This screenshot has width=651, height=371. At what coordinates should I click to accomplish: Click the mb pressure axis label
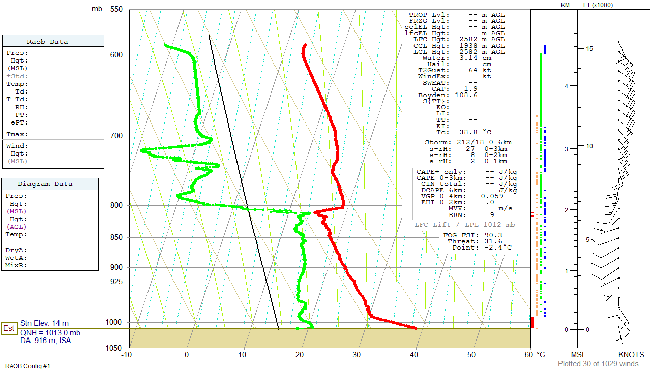(x=97, y=9)
